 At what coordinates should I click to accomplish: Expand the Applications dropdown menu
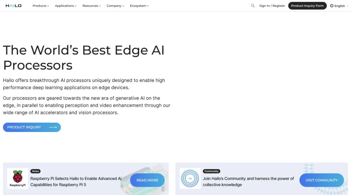click(66, 6)
